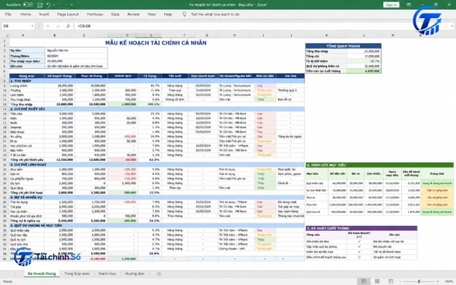
Task: Click the Name Box showing D8
Action: point(16,26)
